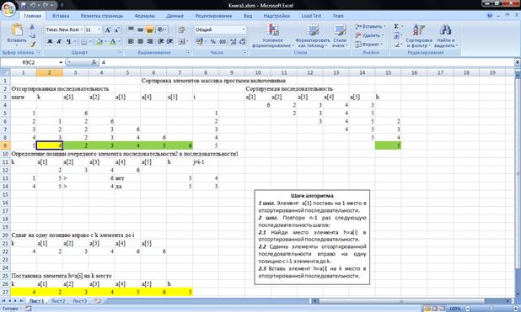Viewport: 521px width, 312px height.
Task: Switch to the Лист3 worksheet tab
Action: 79,301
